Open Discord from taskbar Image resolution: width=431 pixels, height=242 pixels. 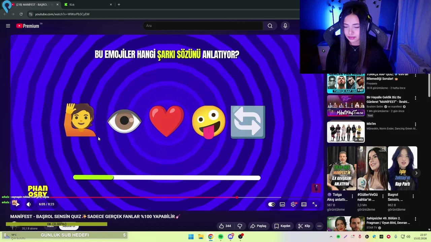pos(231,237)
